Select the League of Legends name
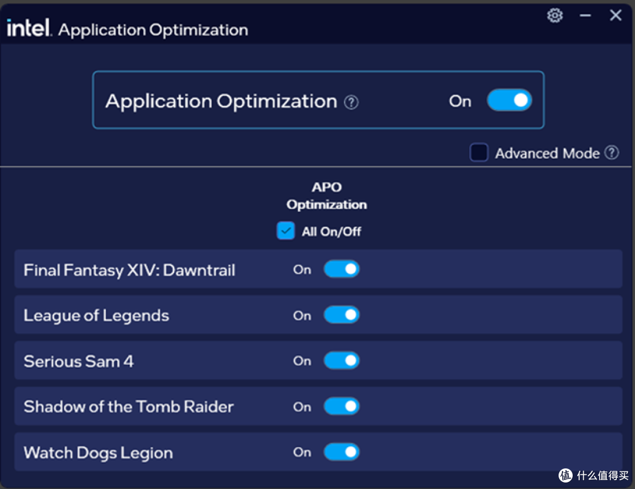Viewport: 635px width, 489px height. [96, 316]
